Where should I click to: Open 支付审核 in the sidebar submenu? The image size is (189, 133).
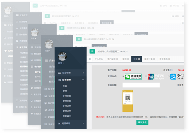tap(67, 96)
